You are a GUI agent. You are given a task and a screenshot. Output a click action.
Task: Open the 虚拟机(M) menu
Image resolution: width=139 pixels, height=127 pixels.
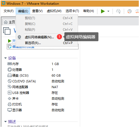(54, 11)
